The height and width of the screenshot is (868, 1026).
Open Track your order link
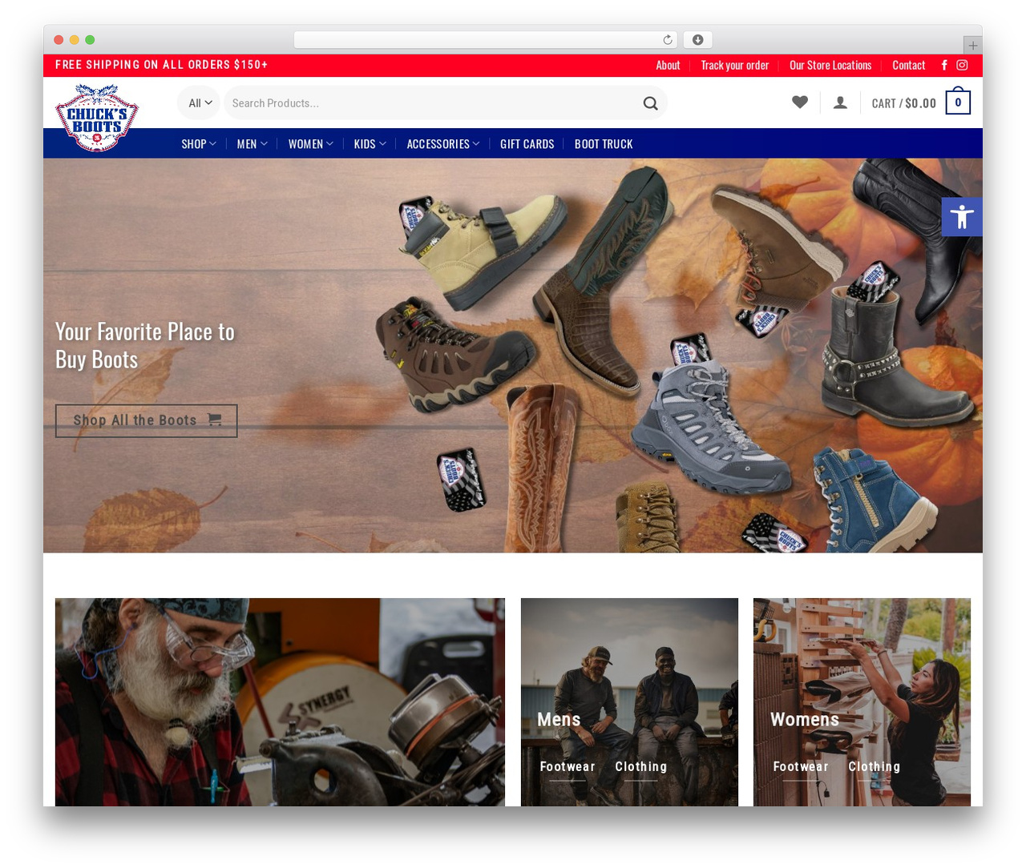point(735,66)
